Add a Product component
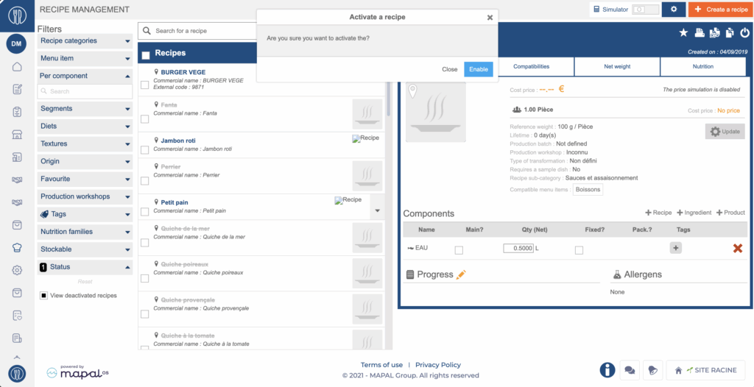754x387 pixels. point(730,213)
